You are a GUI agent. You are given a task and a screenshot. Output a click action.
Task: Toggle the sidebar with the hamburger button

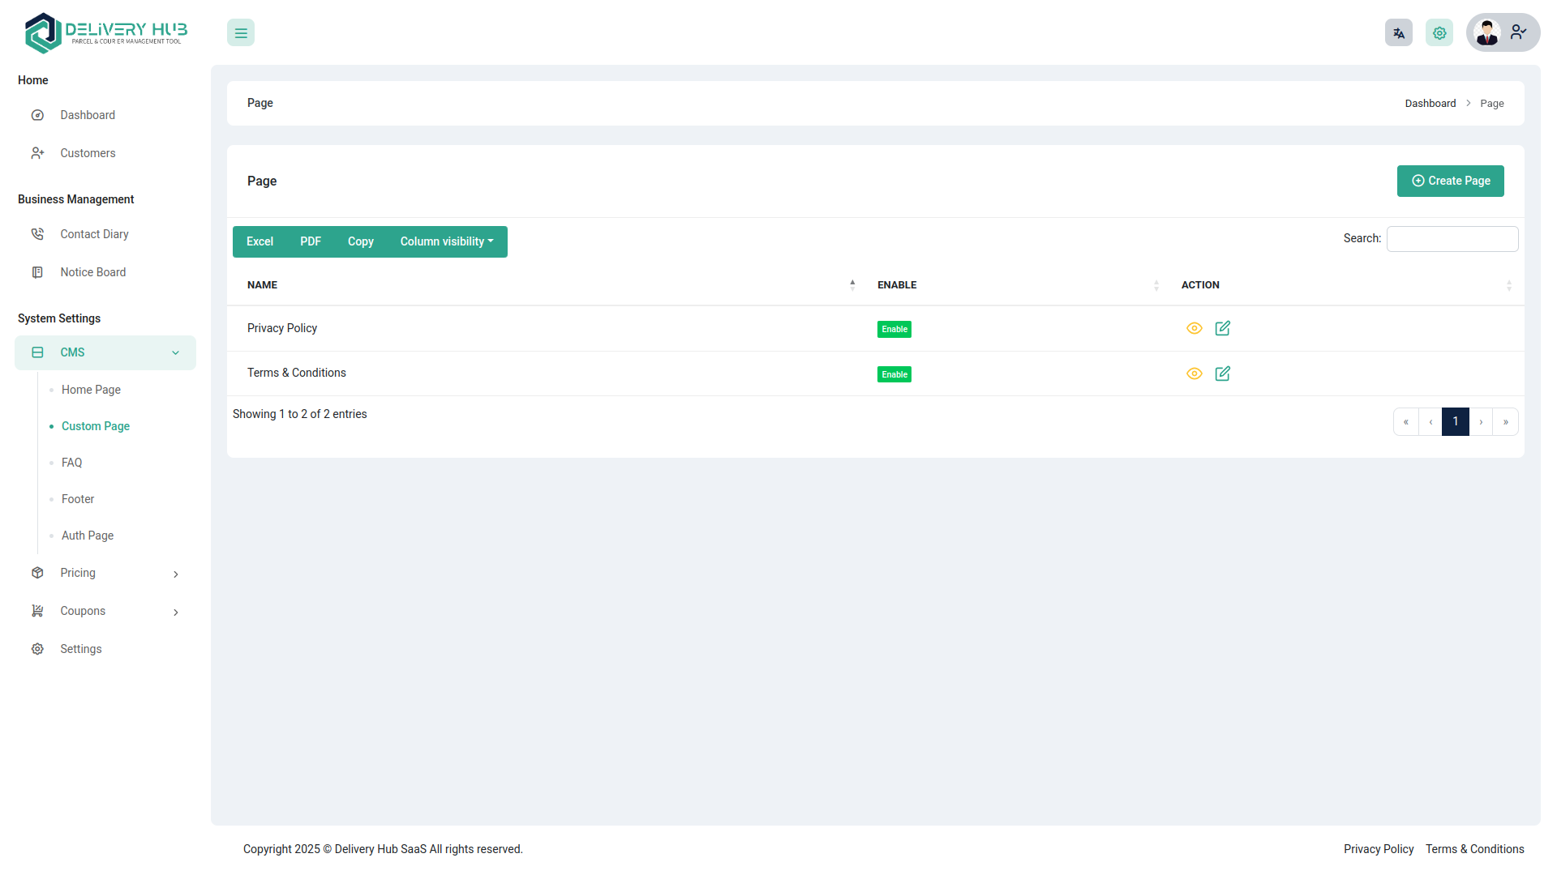(240, 32)
